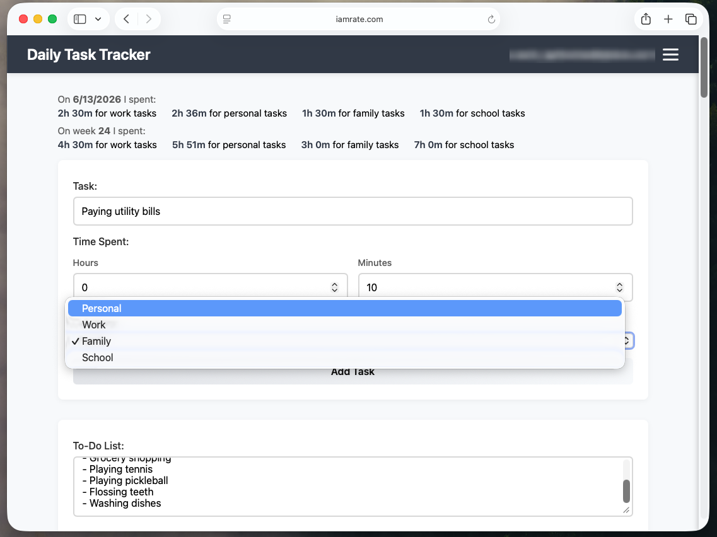The width and height of the screenshot is (717, 537).
Task: Toggle the Safari sidebar icon
Action: tap(80, 19)
